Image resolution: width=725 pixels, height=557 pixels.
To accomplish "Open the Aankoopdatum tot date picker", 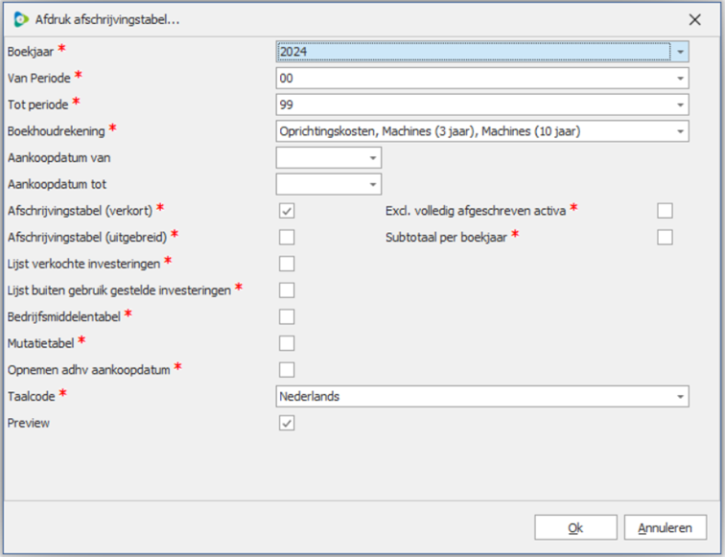I will click(371, 183).
